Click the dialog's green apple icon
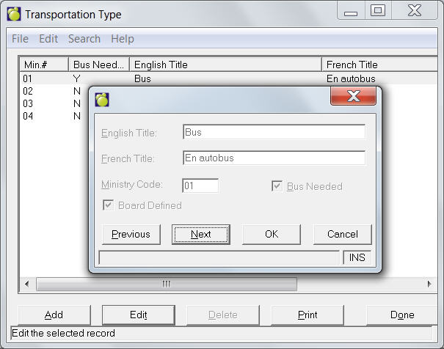Viewport: 444px width, 349px height. tap(102, 99)
